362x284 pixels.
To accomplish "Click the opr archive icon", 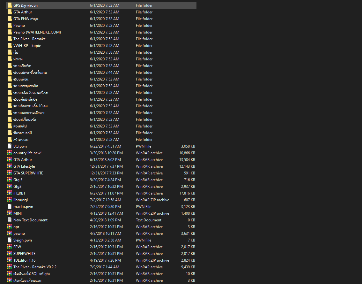I will 10,226.
